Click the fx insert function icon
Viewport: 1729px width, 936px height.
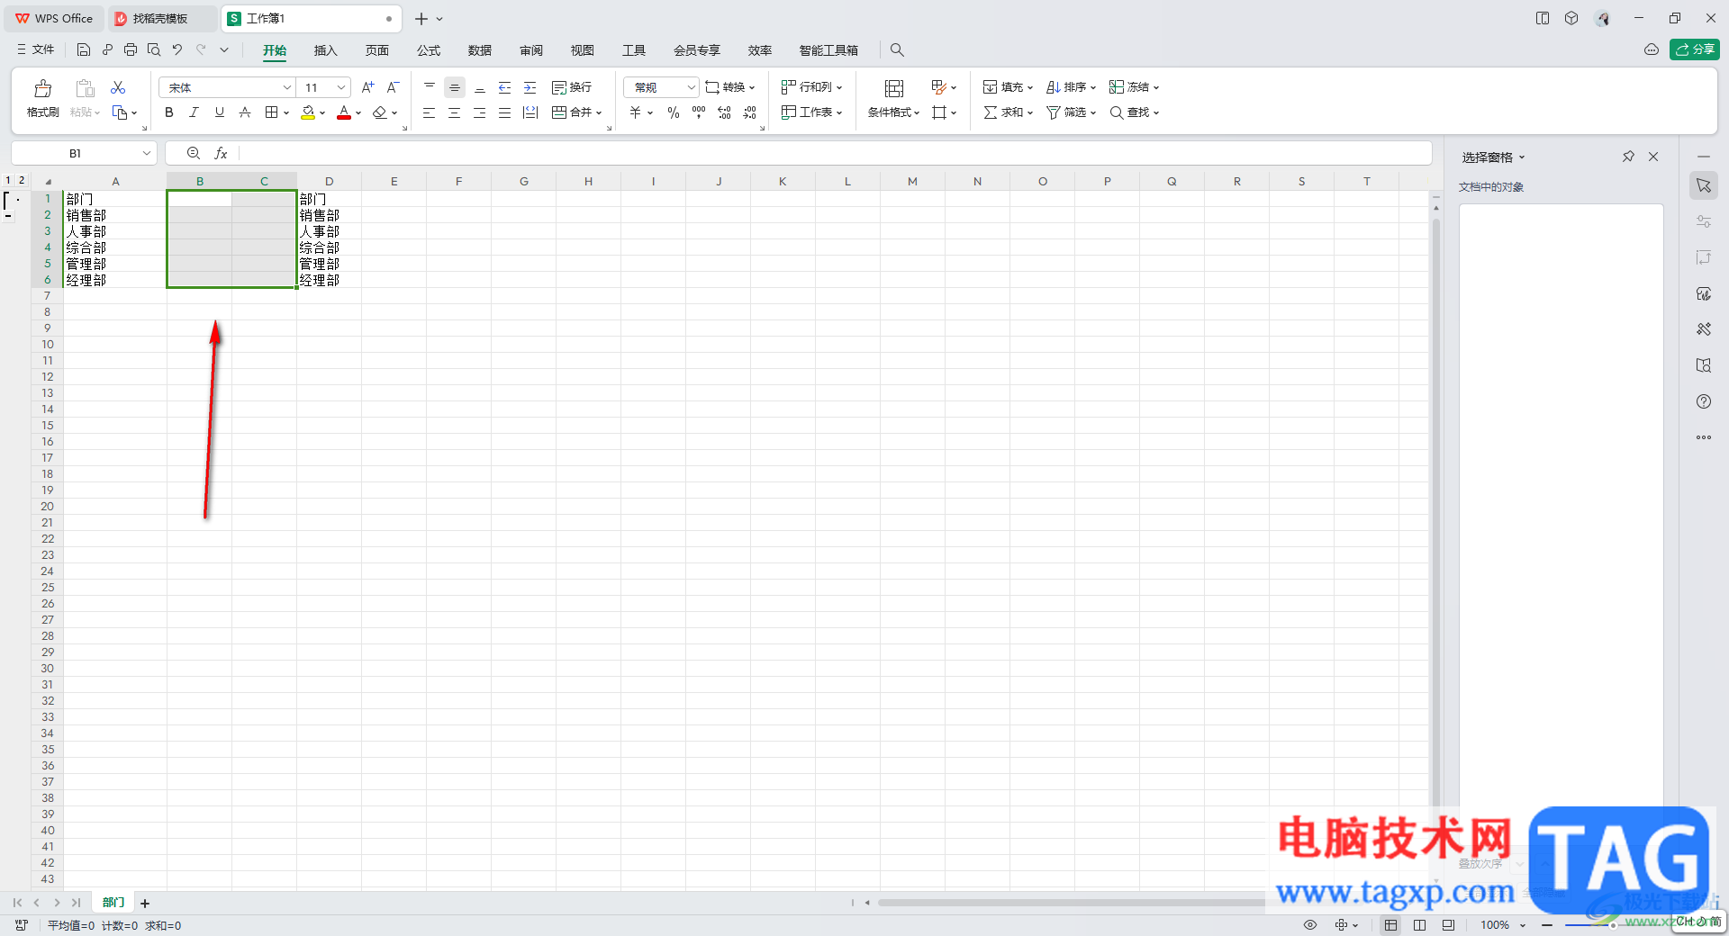221,153
